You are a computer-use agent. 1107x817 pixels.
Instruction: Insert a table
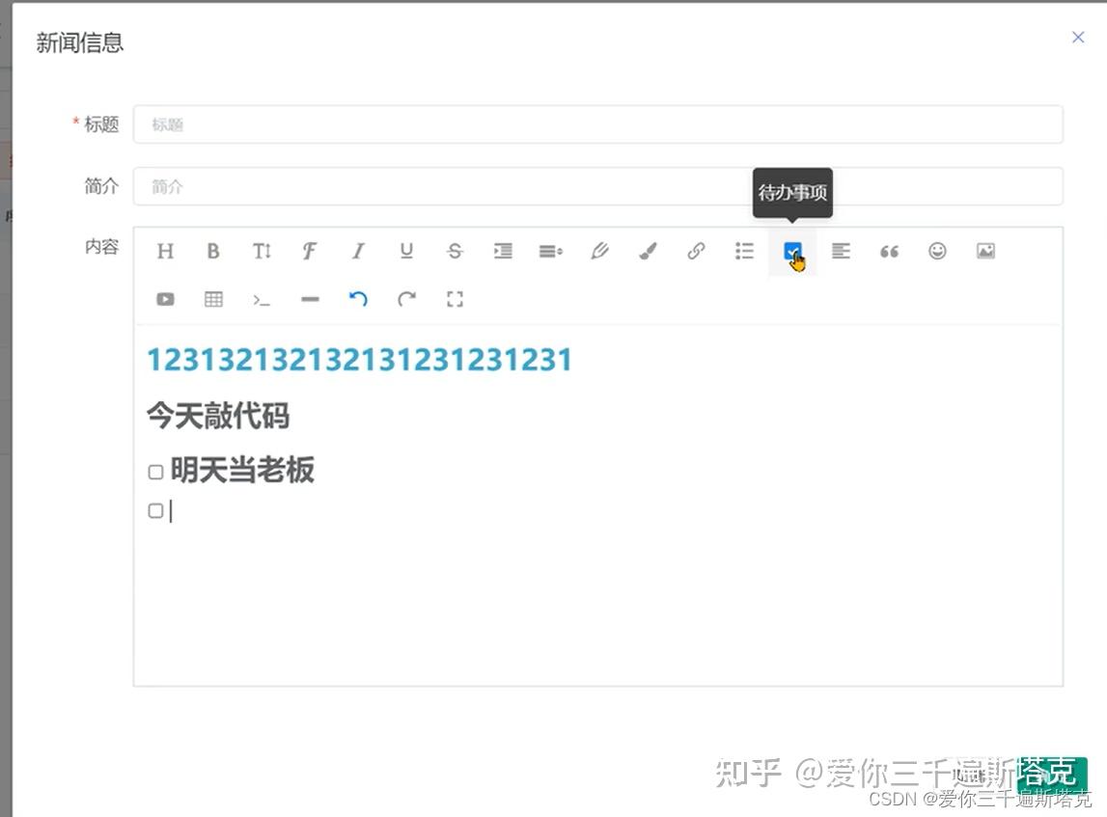point(213,299)
